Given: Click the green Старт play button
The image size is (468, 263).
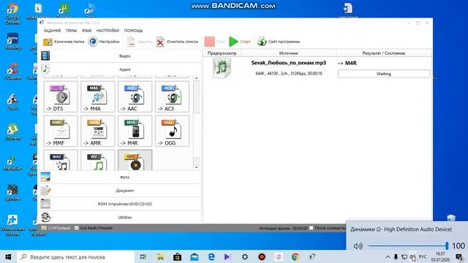Looking at the screenshot, I should click(233, 42).
